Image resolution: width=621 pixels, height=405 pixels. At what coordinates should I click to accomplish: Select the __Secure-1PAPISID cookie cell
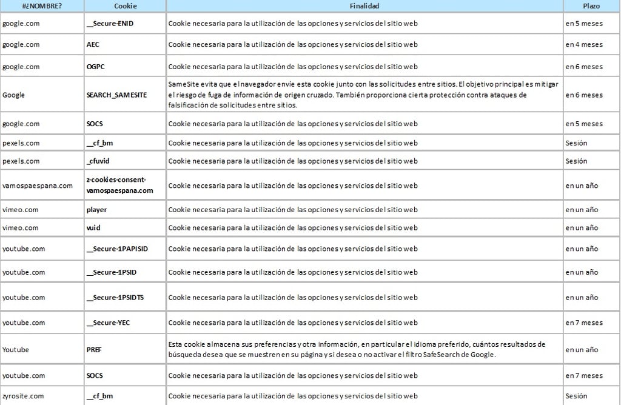coord(125,249)
